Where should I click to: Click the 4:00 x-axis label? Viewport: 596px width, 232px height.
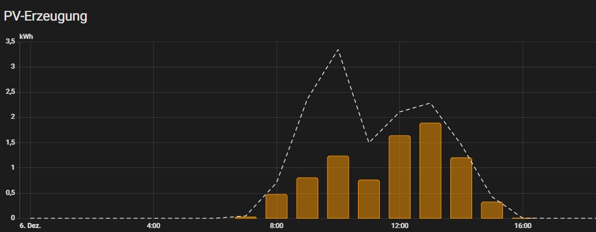[153, 226]
